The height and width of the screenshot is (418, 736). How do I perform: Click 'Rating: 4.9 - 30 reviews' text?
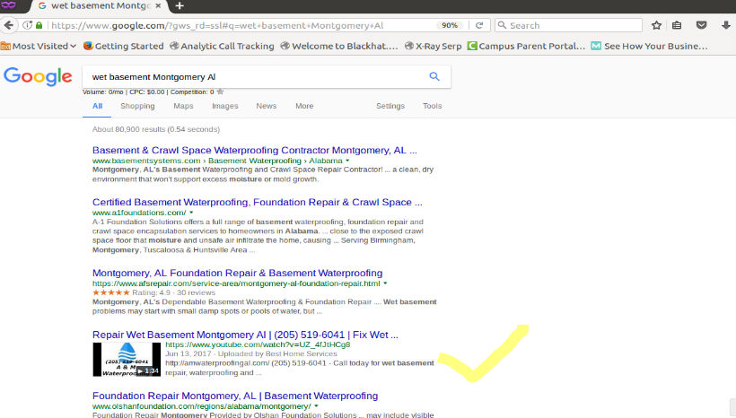(173, 292)
